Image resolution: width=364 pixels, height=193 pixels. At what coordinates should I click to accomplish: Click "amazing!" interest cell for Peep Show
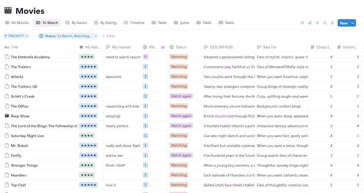click(x=113, y=116)
